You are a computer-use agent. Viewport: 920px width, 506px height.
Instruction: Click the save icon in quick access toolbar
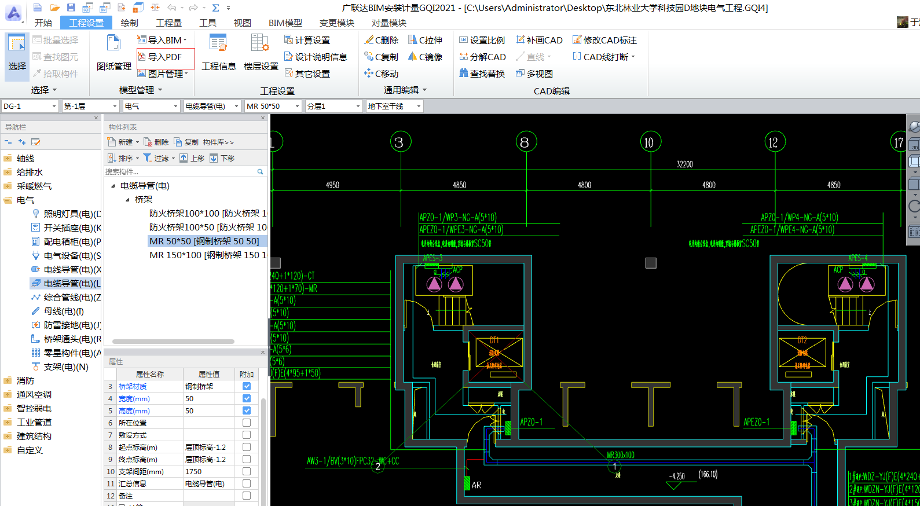71,8
